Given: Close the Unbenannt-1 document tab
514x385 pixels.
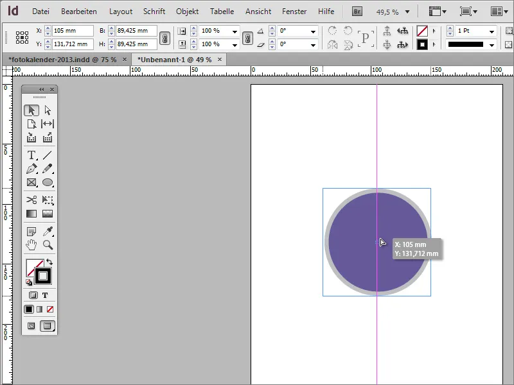Looking at the screenshot, I should point(220,59).
